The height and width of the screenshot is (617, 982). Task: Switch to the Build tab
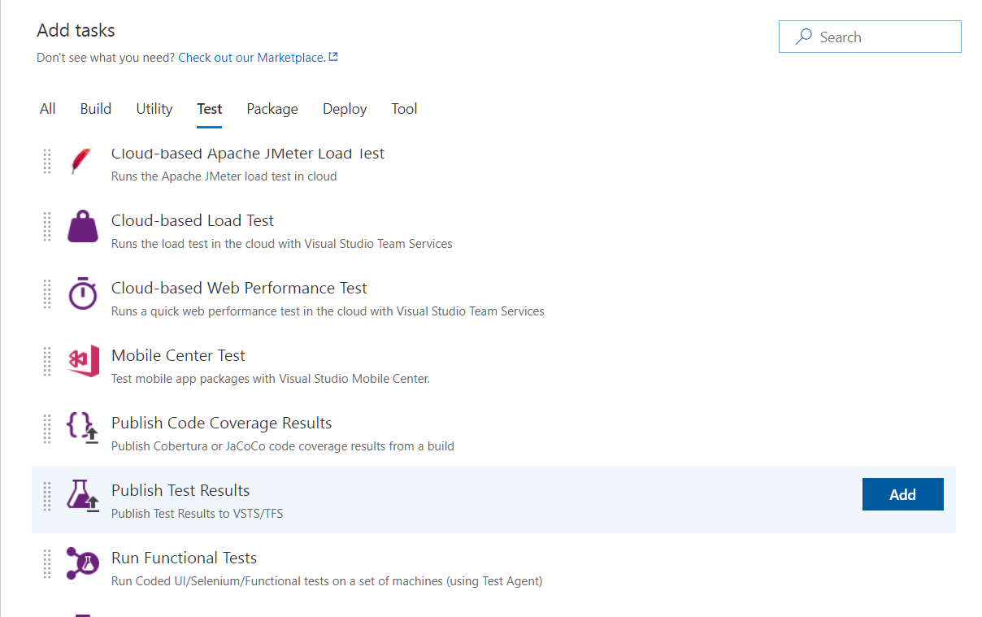click(x=96, y=109)
